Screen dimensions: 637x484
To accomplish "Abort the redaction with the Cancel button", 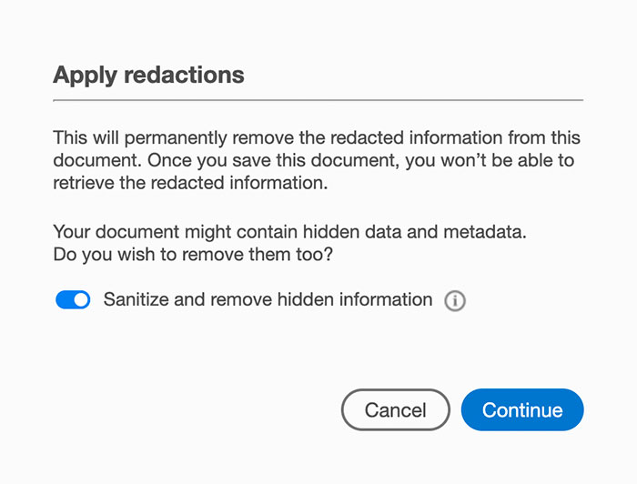I will click(x=395, y=409).
